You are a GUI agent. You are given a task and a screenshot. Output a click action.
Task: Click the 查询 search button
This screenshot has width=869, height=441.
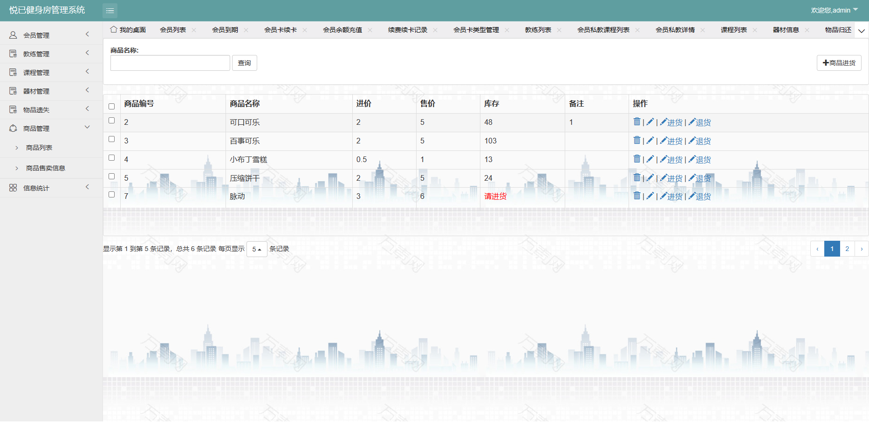(x=244, y=63)
